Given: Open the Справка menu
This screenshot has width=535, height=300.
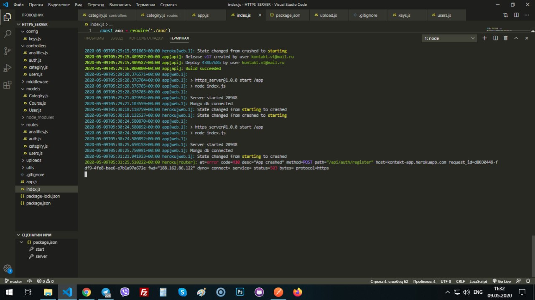Looking at the screenshot, I should (x=168, y=5).
